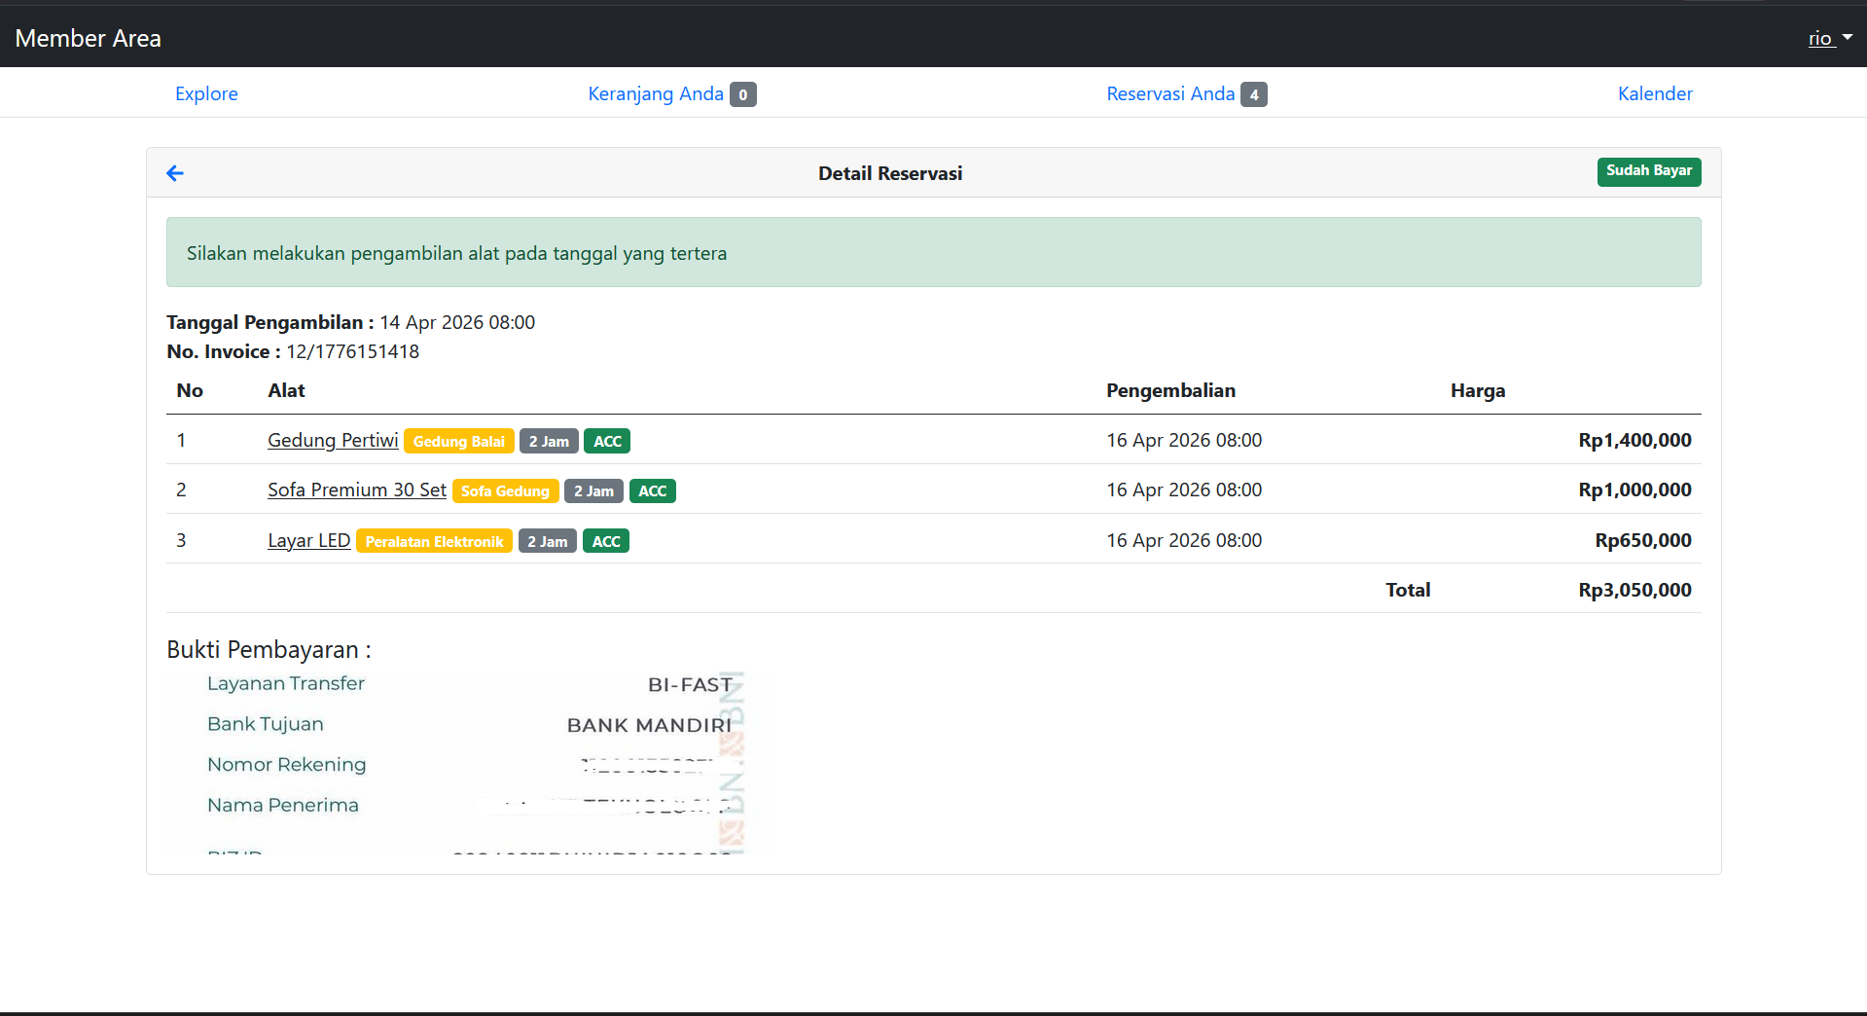1867x1016 pixels.
Task: Select price Rp1,000,000
Action: tap(1634, 490)
